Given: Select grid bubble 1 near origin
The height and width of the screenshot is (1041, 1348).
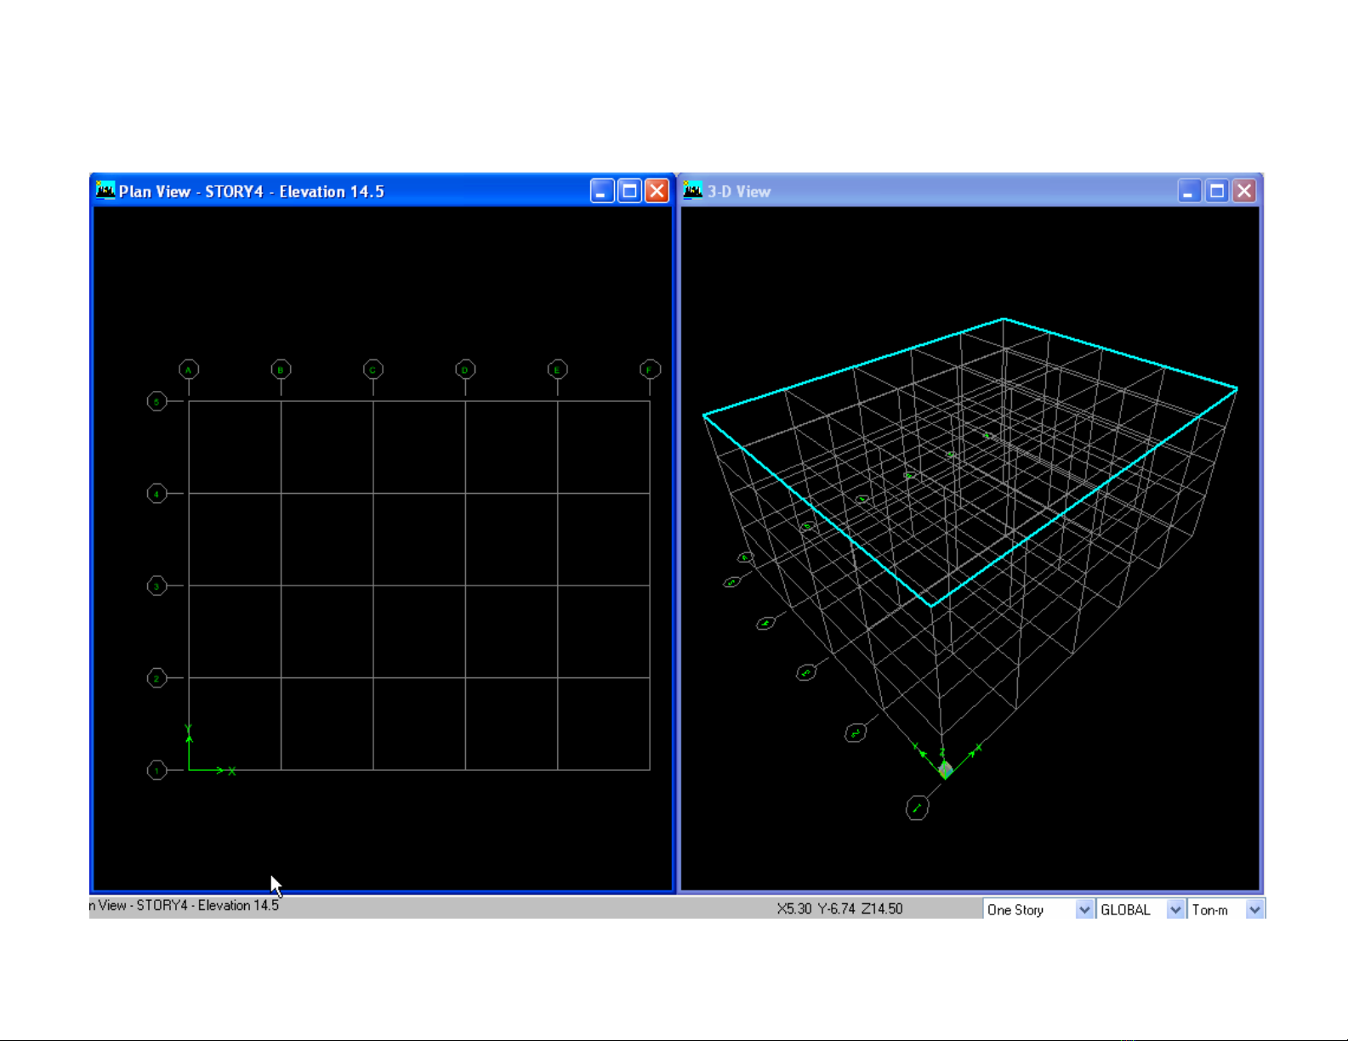Looking at the screenshot, I should 157,770.
